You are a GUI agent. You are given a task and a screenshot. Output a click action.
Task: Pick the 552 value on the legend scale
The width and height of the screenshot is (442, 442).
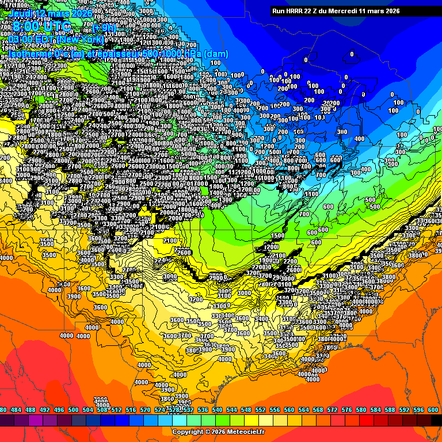(261, 410)
